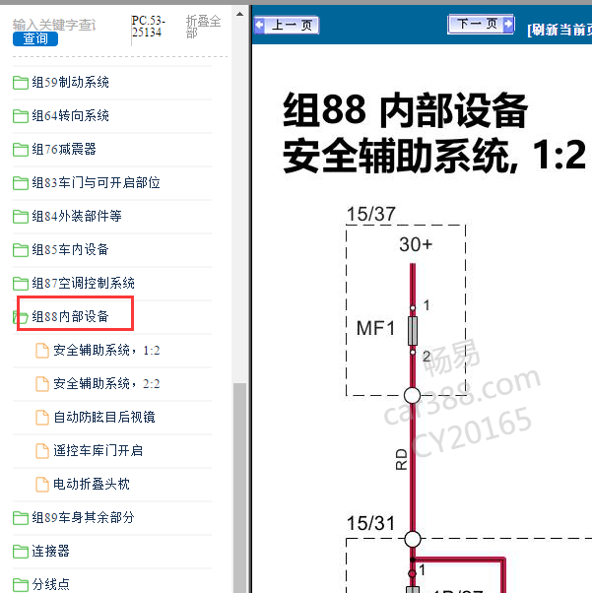Go to next page with 下一页

481,25
